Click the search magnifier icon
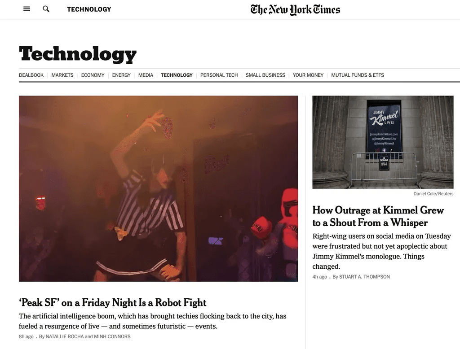Image resolution: width=460 pixels, height=349 pixels. coord(46,9)
